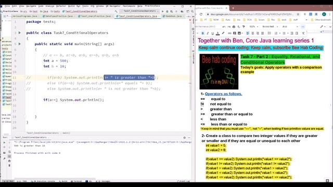Viewport: 333px width, 187px height.
Task: Set left text alignment in Docs
Action: coord(248,33)
